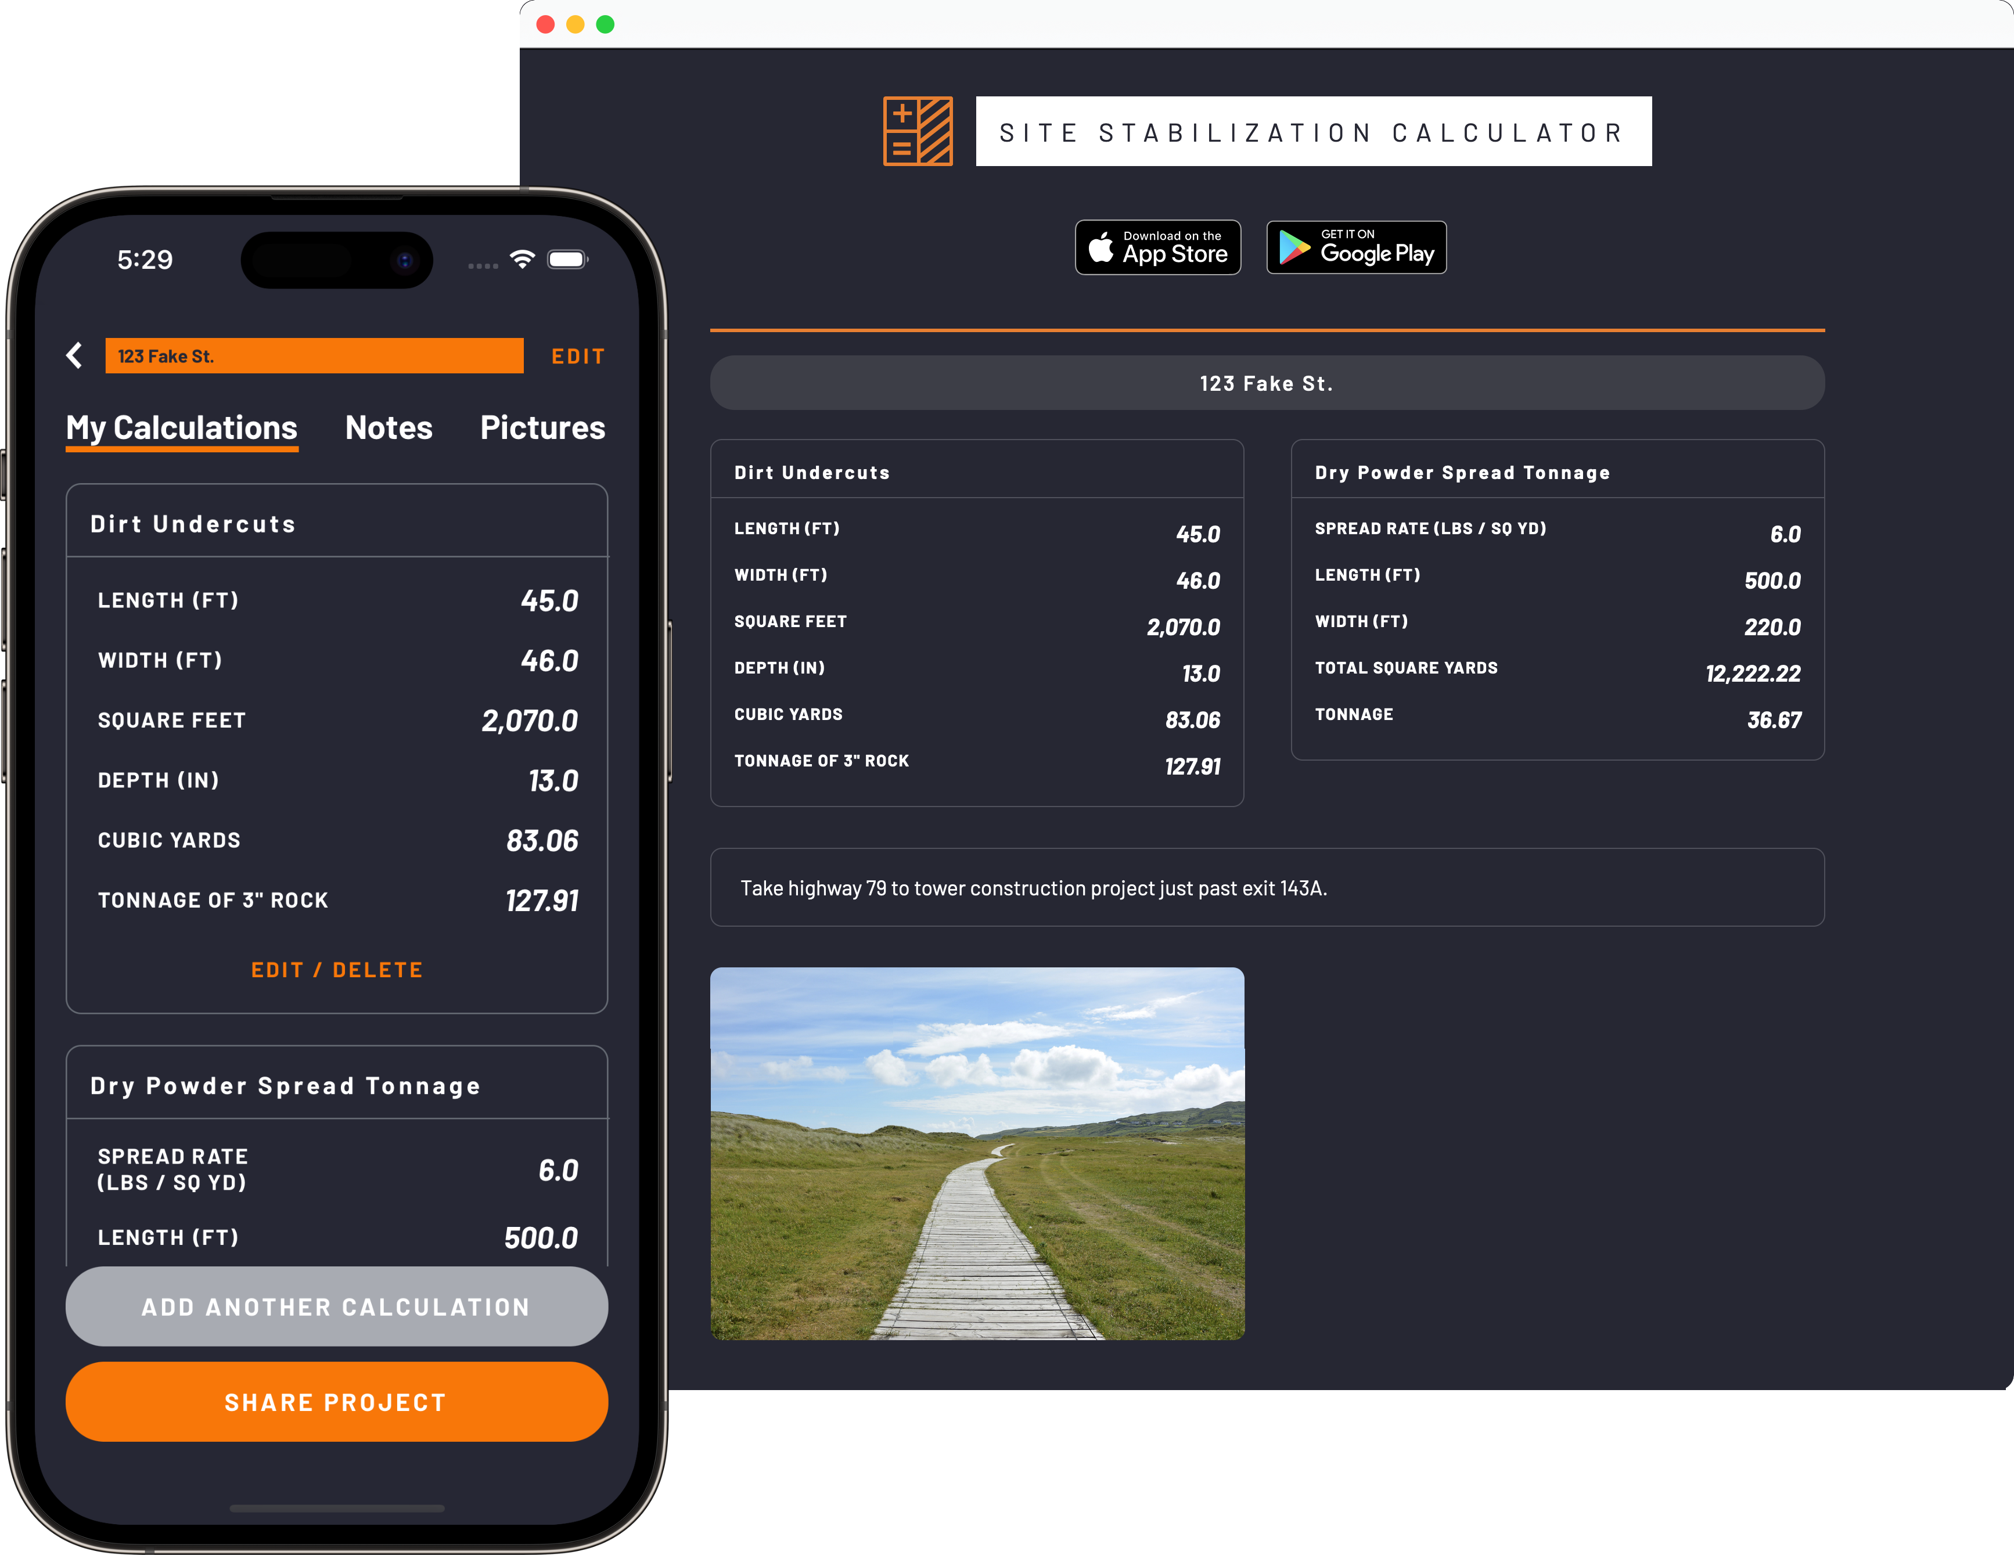Open the Pictures tab
The height and width of the screenshot is (1555, 2014).
pos(542,428)
